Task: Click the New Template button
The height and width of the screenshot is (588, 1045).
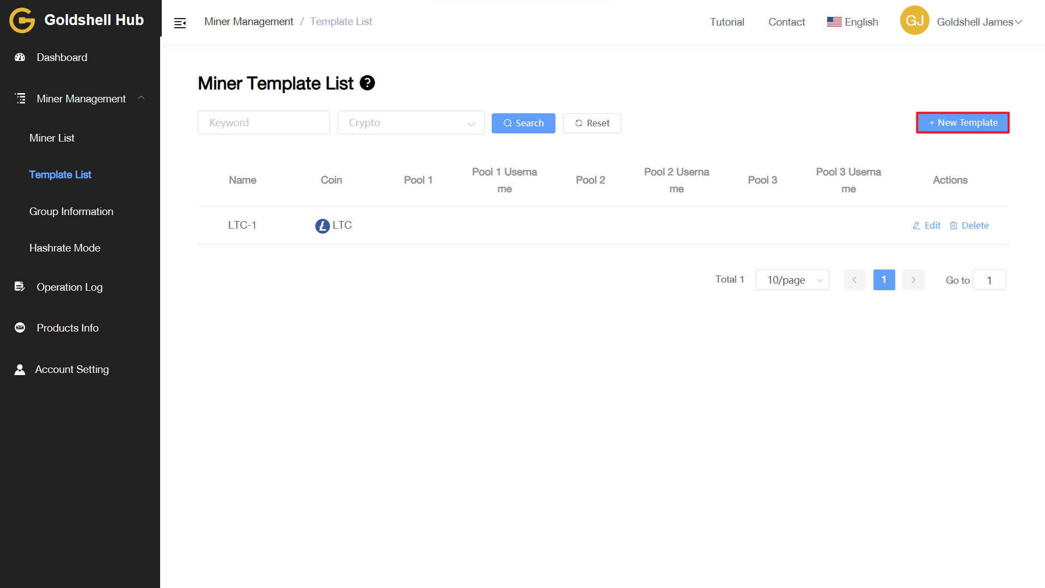Action: coord(962,122)
